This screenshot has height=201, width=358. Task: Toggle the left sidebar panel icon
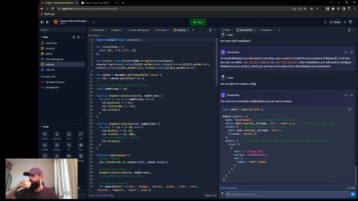click(43, 22)
